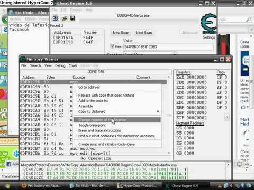
Task: Choose Assemble from context menu
Action: [x=117, y=106]
